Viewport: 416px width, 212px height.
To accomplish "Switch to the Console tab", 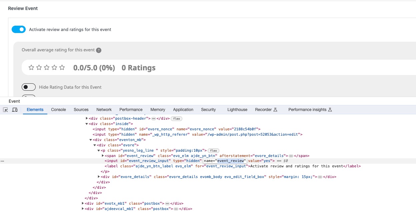I will tap(59, 110).
